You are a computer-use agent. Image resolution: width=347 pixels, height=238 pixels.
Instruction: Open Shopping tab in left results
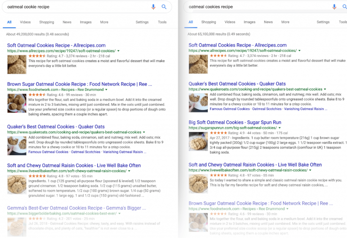(47, 22)
